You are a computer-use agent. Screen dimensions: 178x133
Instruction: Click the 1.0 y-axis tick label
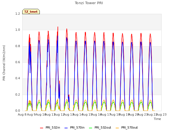[18, 30]
